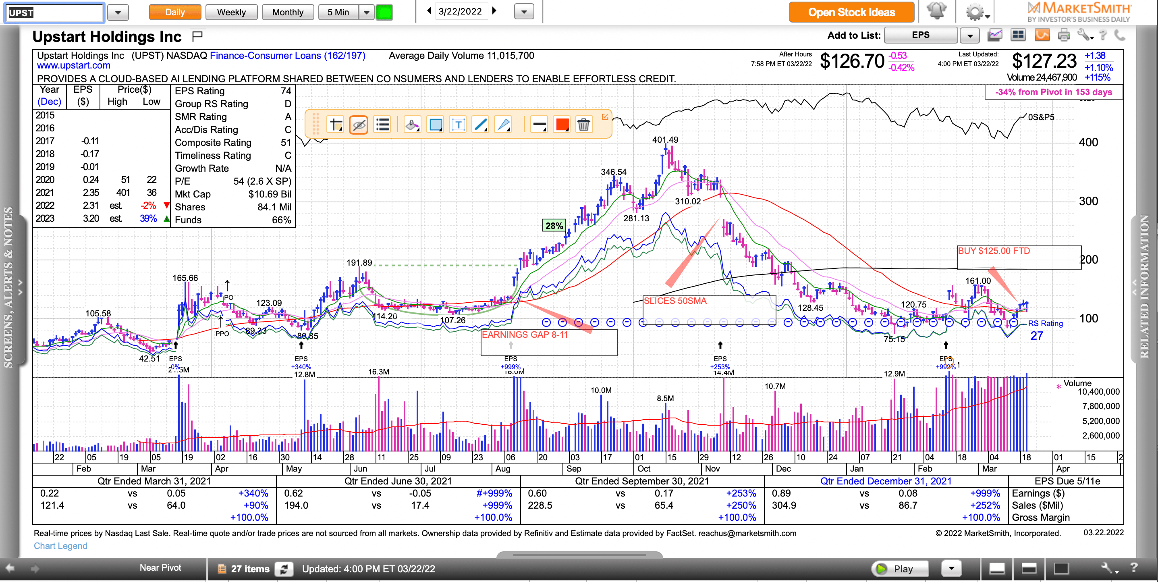The image size is (1158, 582).
Task: Click the forward navigation arrow
Action: pyautogui.click(x=35, y=568)
